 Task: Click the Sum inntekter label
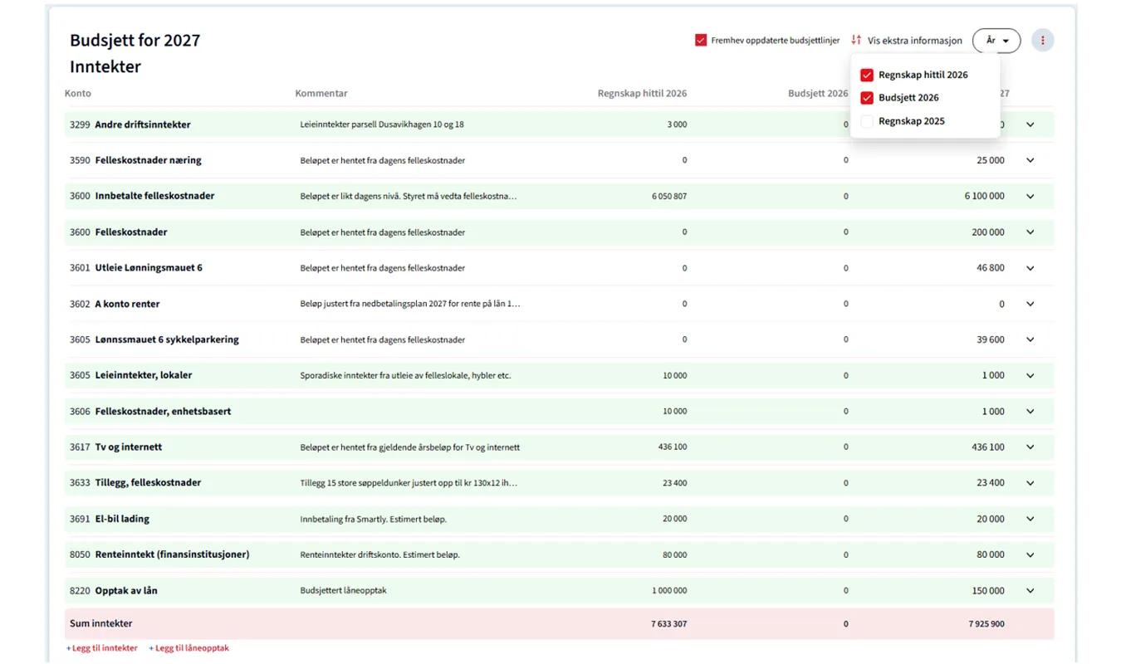100,623
